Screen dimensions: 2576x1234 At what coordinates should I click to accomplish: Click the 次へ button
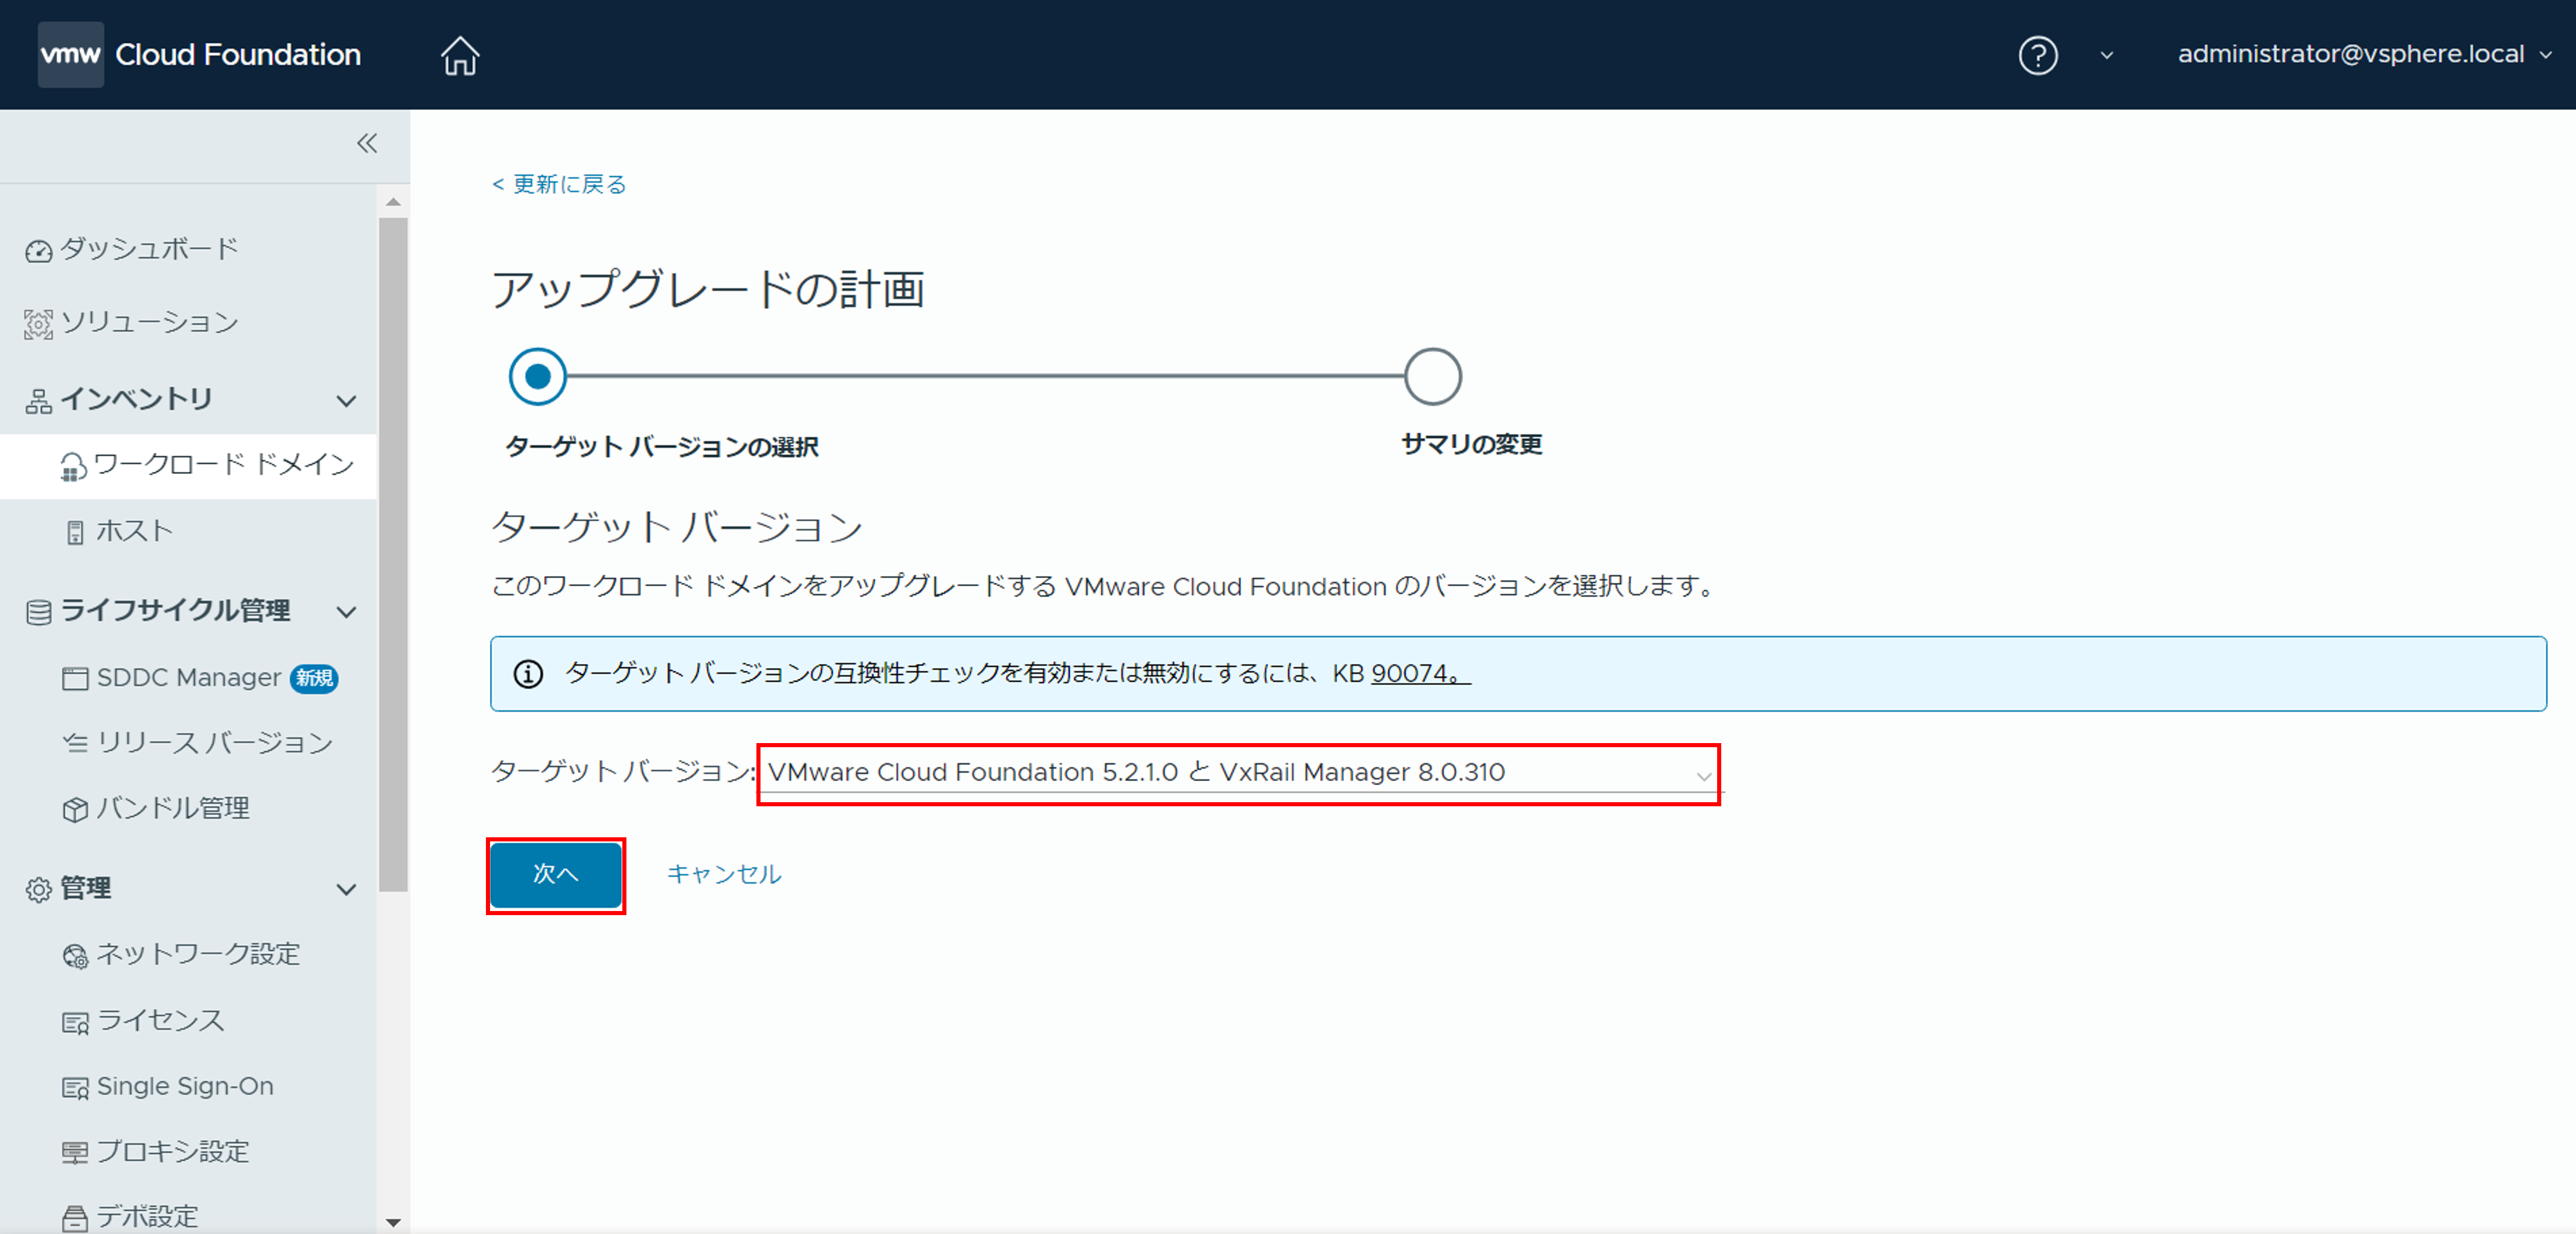click(556, 874)
